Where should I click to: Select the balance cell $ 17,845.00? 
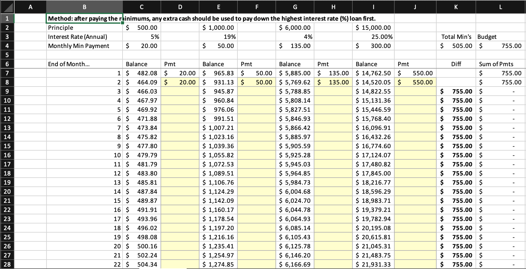coord(373,173)
